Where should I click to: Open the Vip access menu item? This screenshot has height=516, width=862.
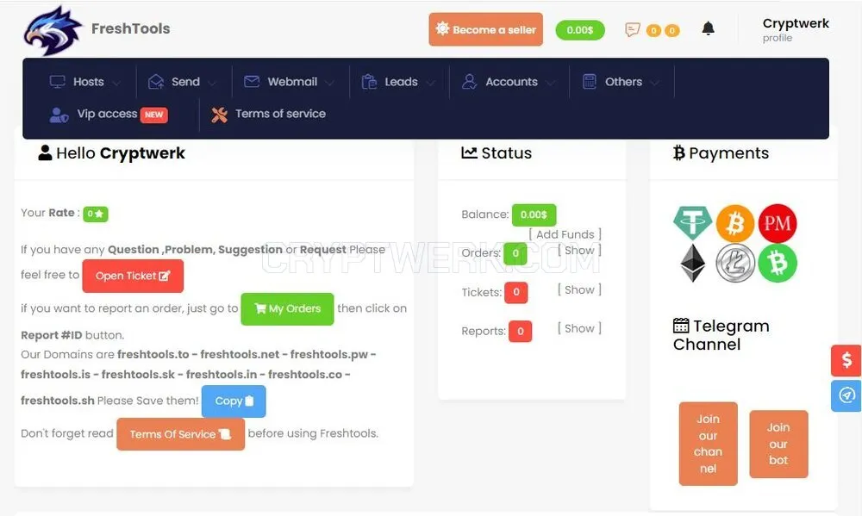click(x=107, y=114)
